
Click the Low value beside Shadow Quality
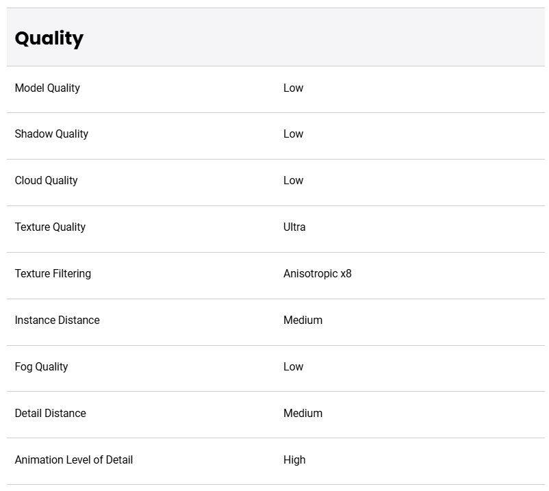pyautogui.click(x=293, y=134)
